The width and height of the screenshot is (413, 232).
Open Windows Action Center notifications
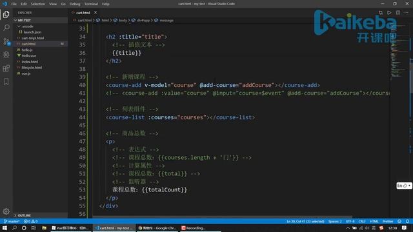pos(405,228)
